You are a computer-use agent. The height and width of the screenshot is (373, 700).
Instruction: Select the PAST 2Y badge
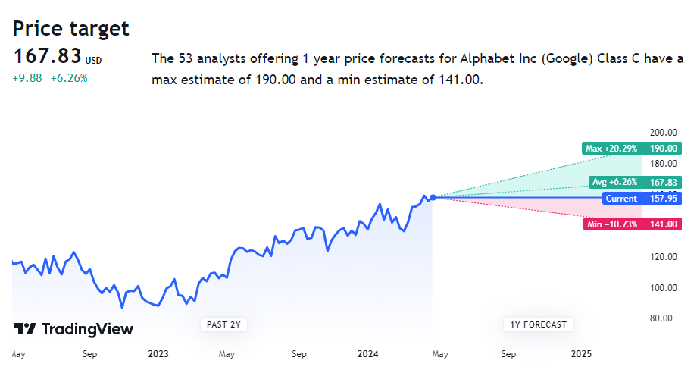[225, 324]
